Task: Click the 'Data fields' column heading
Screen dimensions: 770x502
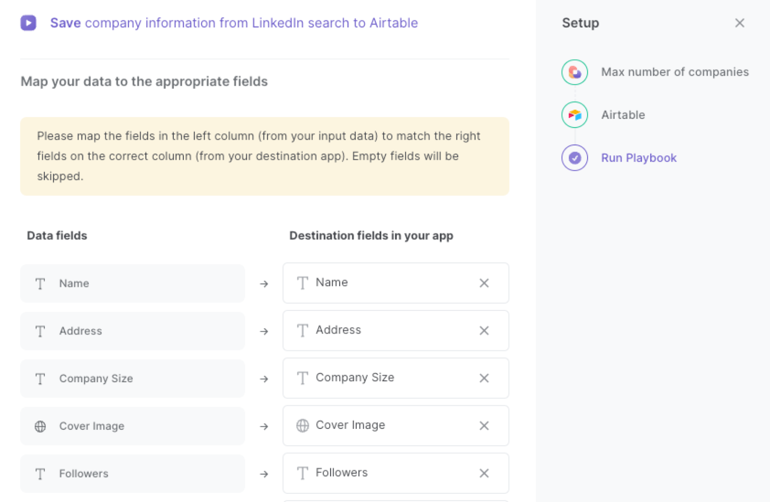Action: [57, 235]
